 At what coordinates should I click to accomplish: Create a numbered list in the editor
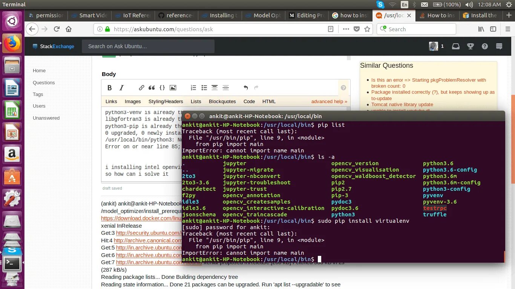[193, 88]
